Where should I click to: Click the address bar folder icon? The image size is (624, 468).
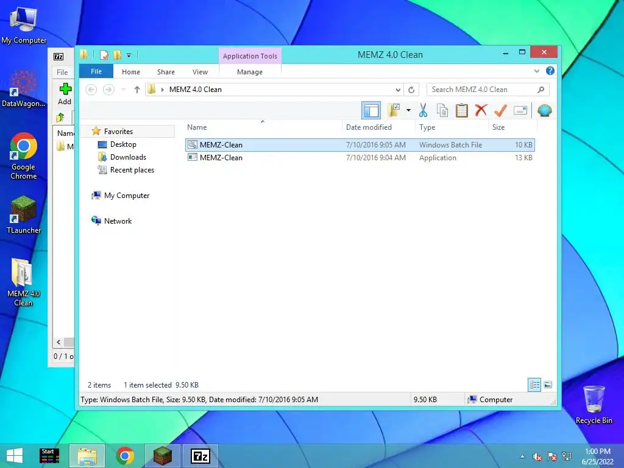click(x=152, y=90)
